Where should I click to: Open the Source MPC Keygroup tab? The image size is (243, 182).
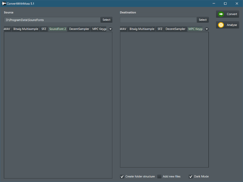tap(99, 29)
